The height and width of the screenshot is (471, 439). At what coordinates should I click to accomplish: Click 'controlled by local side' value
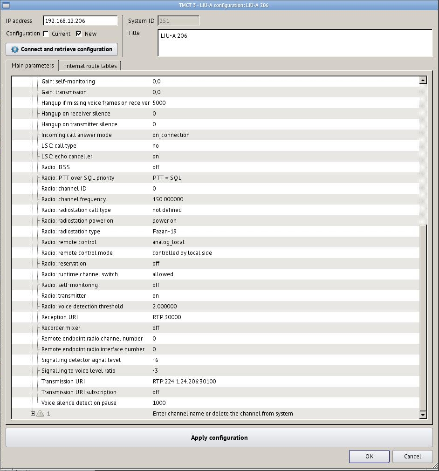pos(182,253)
